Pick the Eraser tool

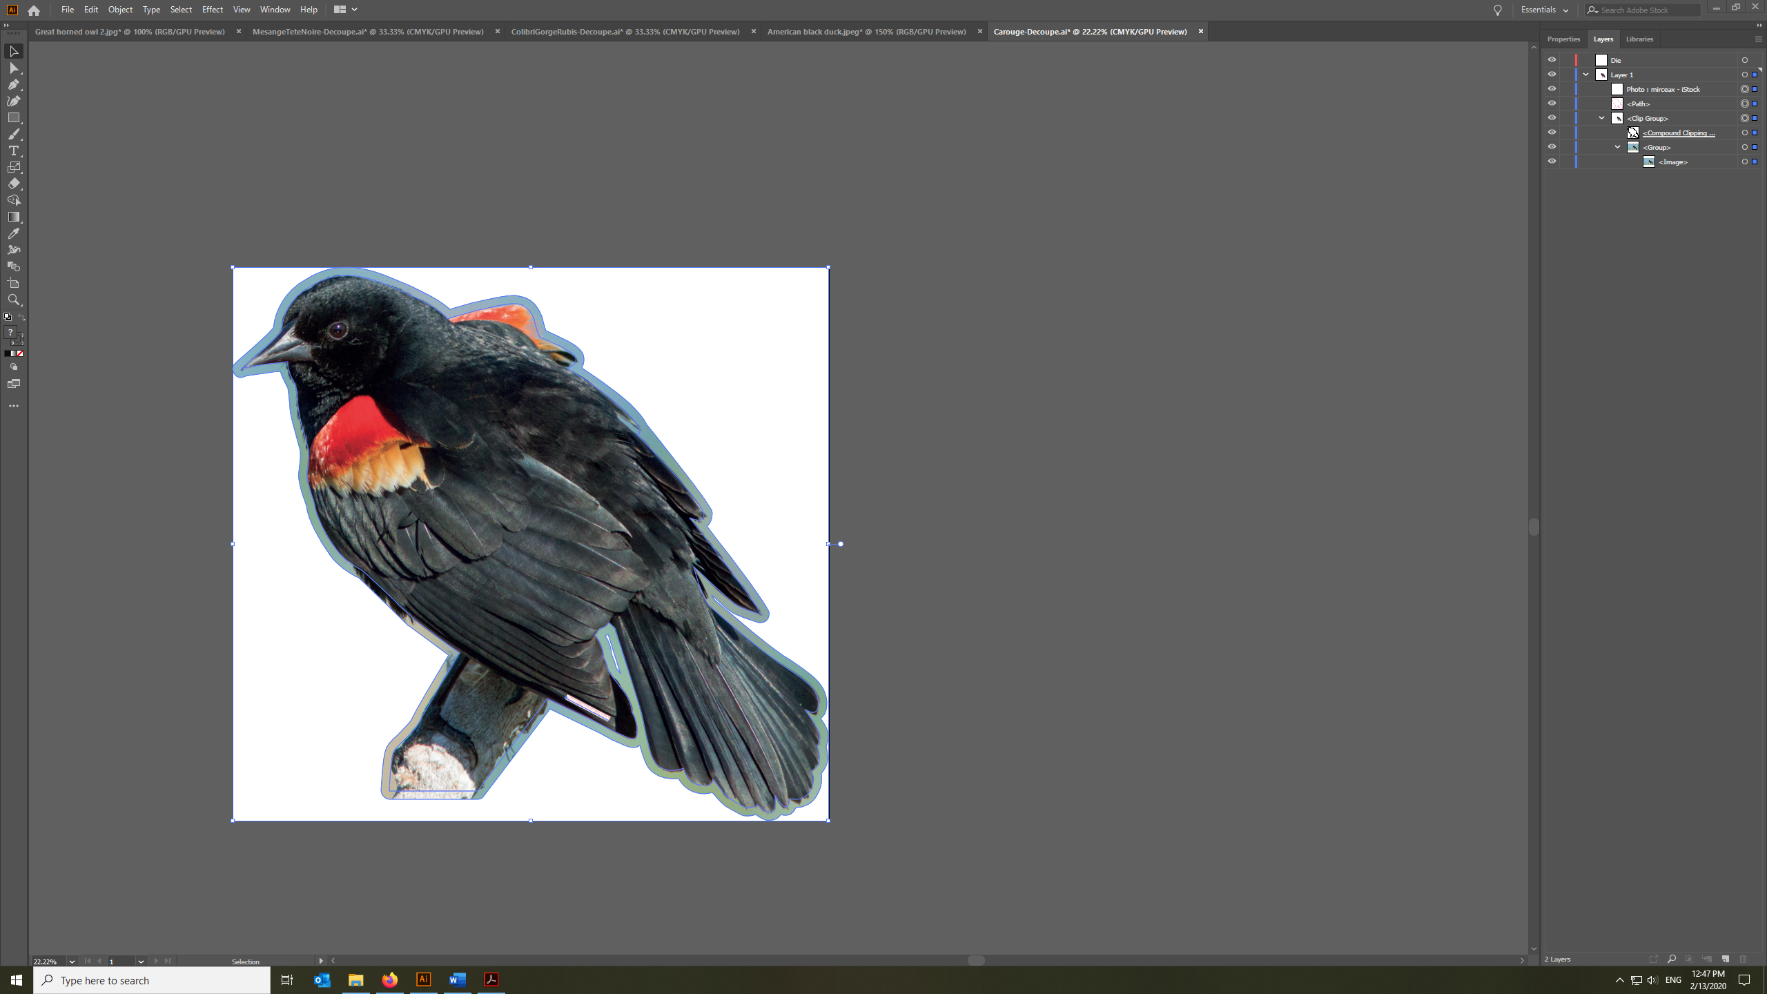click(13, 184)
